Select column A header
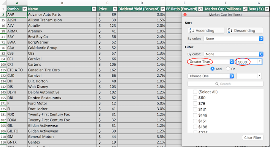This screenshot has width=270, height=147. (x=17, y=3)
